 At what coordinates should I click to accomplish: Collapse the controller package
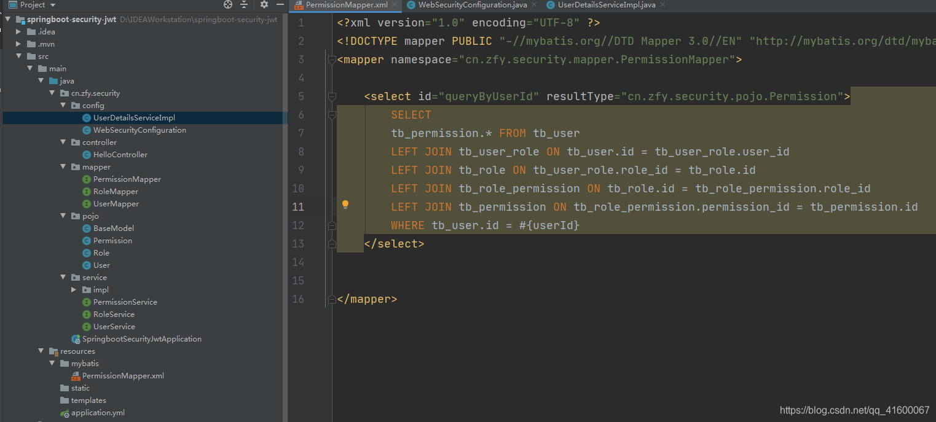[63, 142]
